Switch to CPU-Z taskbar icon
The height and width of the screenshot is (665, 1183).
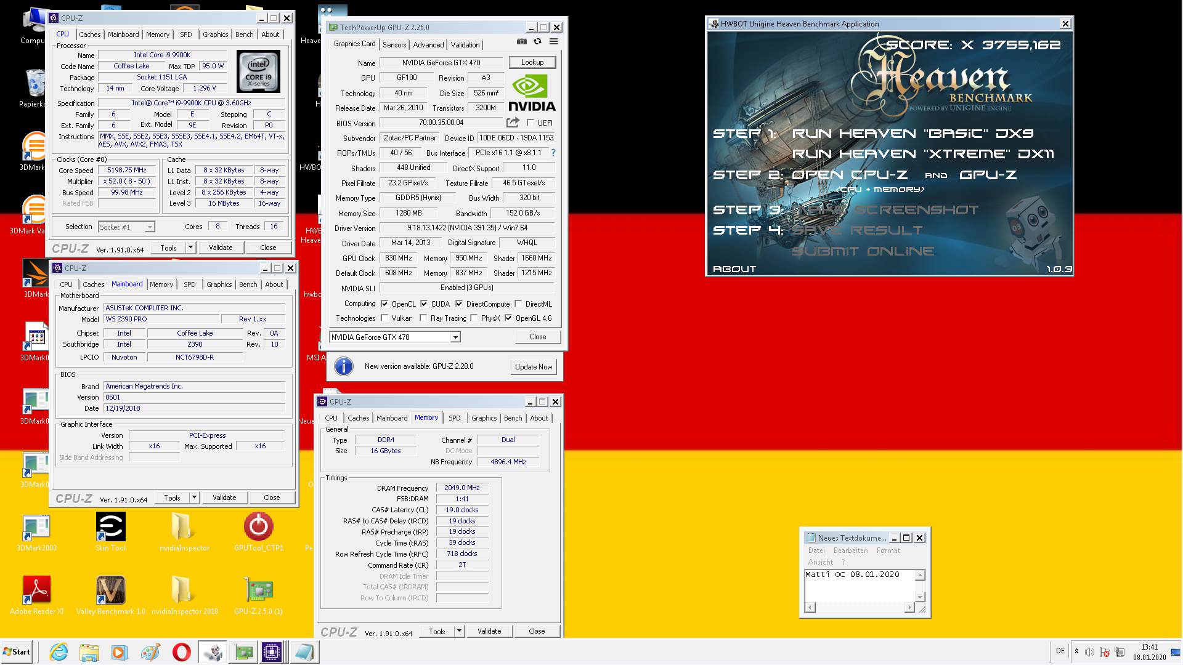coord(272,652)
